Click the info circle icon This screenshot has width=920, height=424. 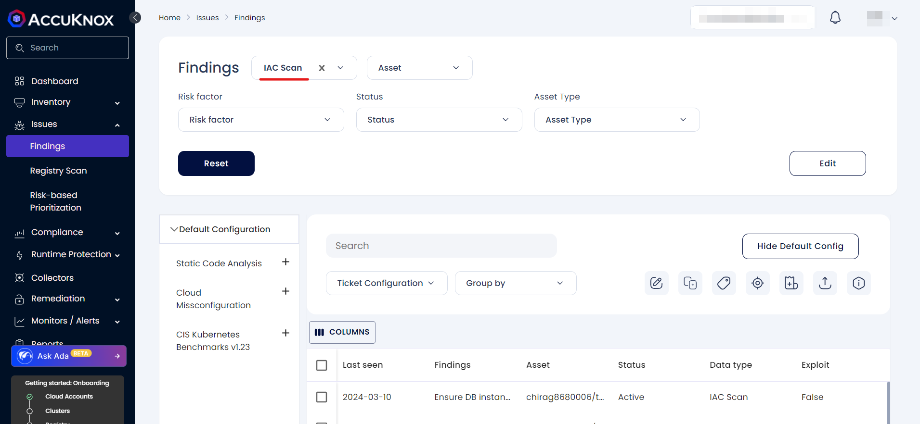[x=858, y=283]
